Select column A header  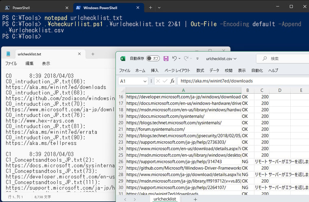pos(183,90)
